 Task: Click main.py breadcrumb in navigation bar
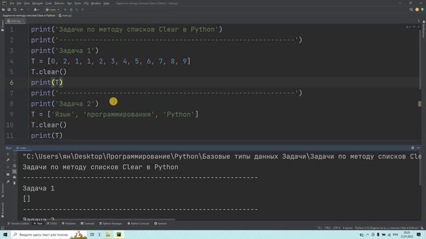65,15
